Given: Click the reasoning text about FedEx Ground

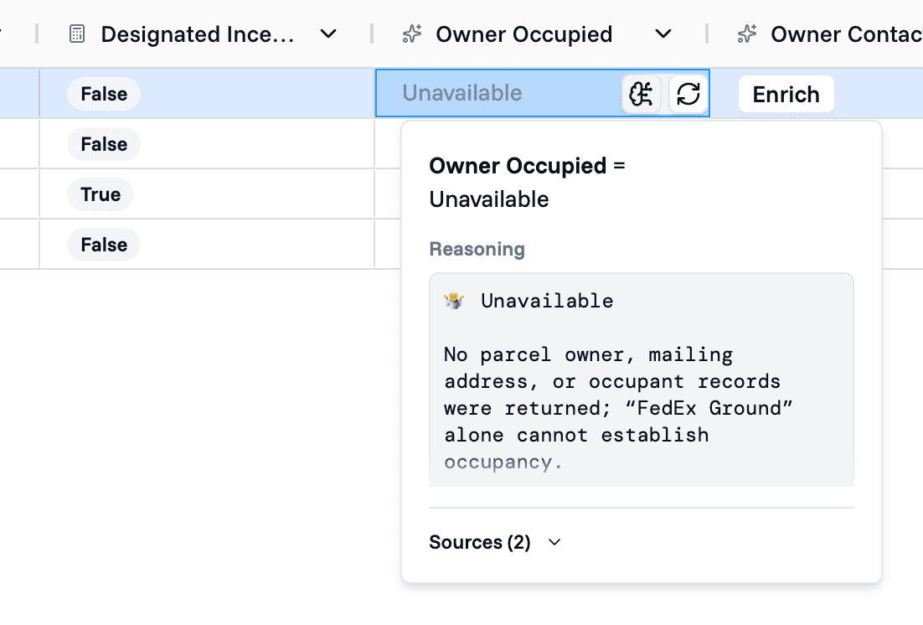Looking at the screenshot, I should (618, 408).
